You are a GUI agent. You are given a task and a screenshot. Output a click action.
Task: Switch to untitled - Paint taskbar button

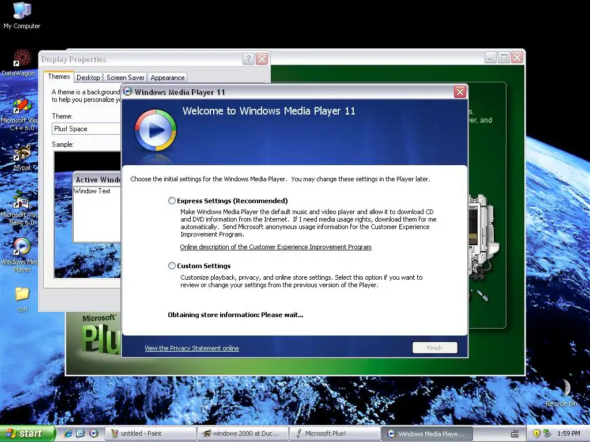click(x=150, y=433)
